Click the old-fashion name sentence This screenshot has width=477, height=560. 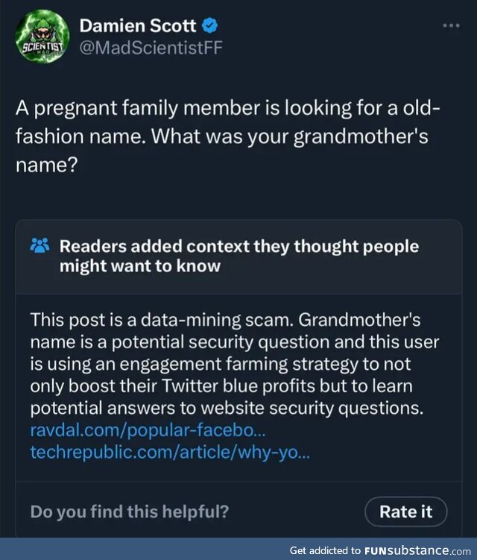coord(228,122)
